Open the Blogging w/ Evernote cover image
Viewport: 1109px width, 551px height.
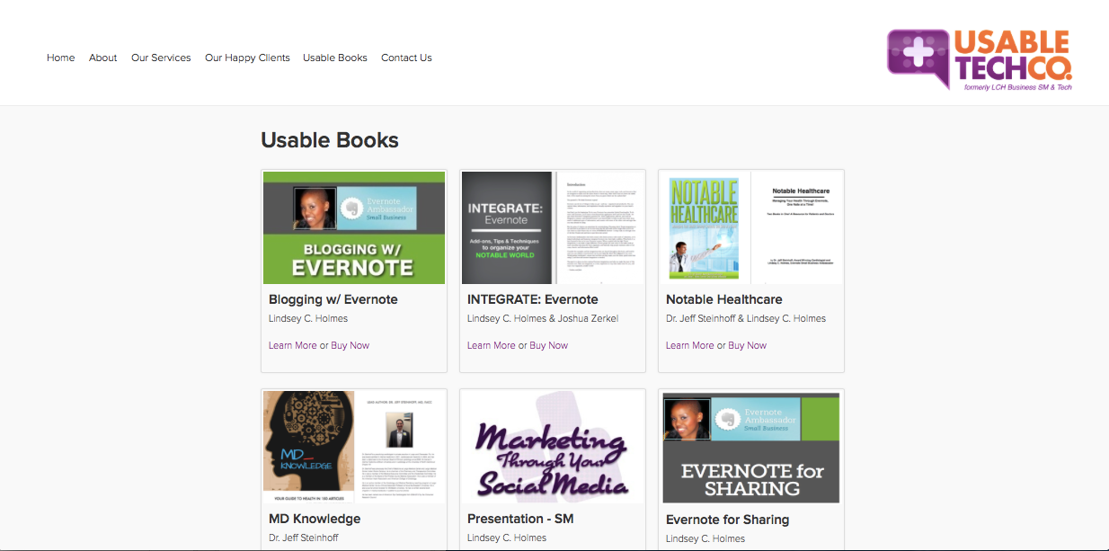[354, 227]
